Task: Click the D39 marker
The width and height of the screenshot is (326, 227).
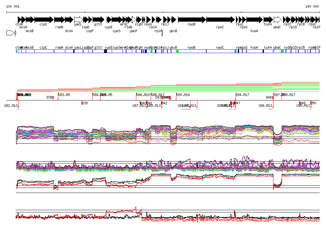Action: pos(85,103)
